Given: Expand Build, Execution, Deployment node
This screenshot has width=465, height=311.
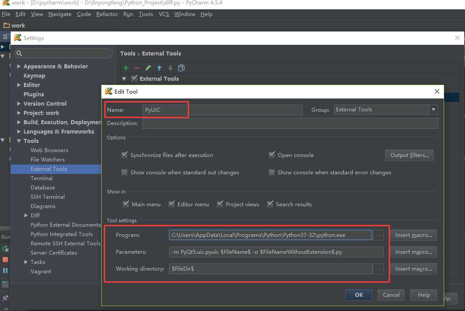Looking at the screenshot, I should pyautogui.click(x=19, y=122).
